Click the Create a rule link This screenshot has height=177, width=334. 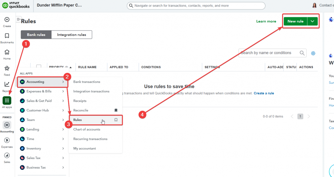pyautogui.click(x=264, y=93)
